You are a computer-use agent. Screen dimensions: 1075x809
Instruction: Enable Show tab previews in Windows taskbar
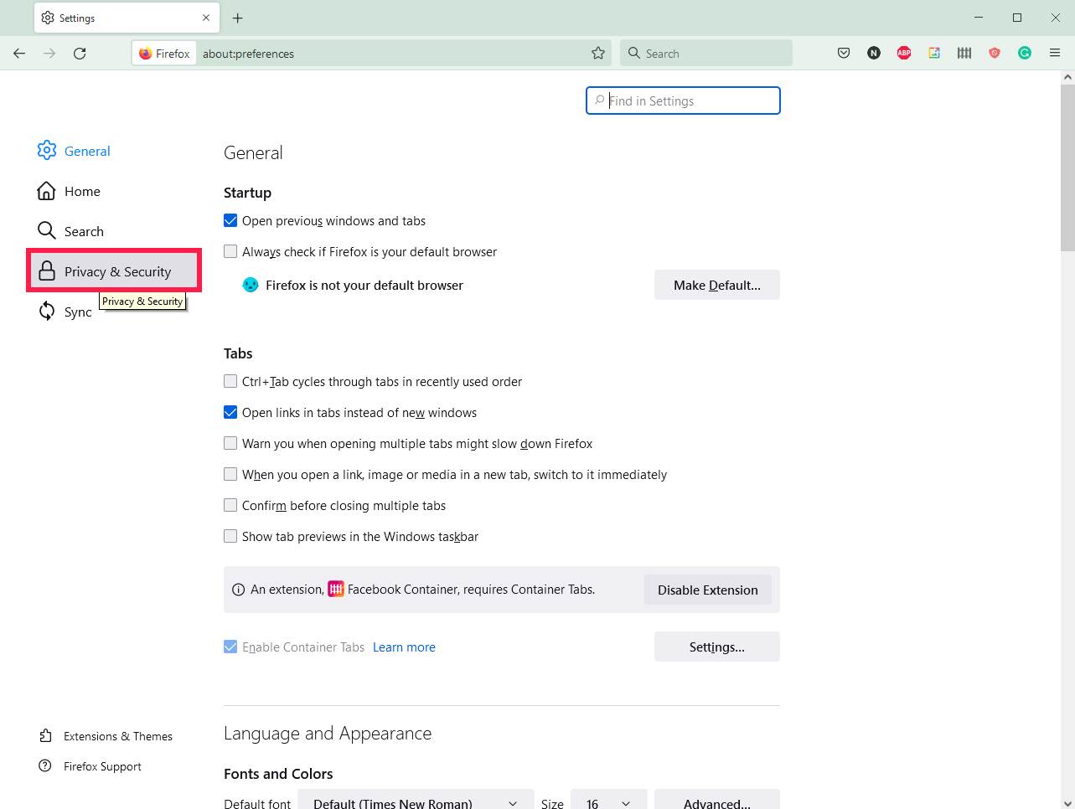[230, 536]
